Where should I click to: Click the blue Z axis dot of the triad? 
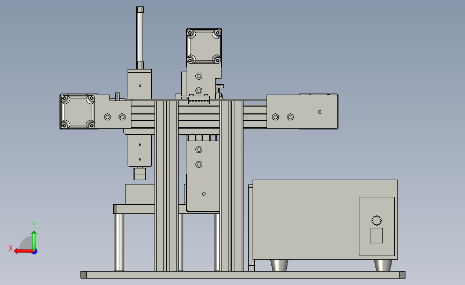(x=35, y=252)
